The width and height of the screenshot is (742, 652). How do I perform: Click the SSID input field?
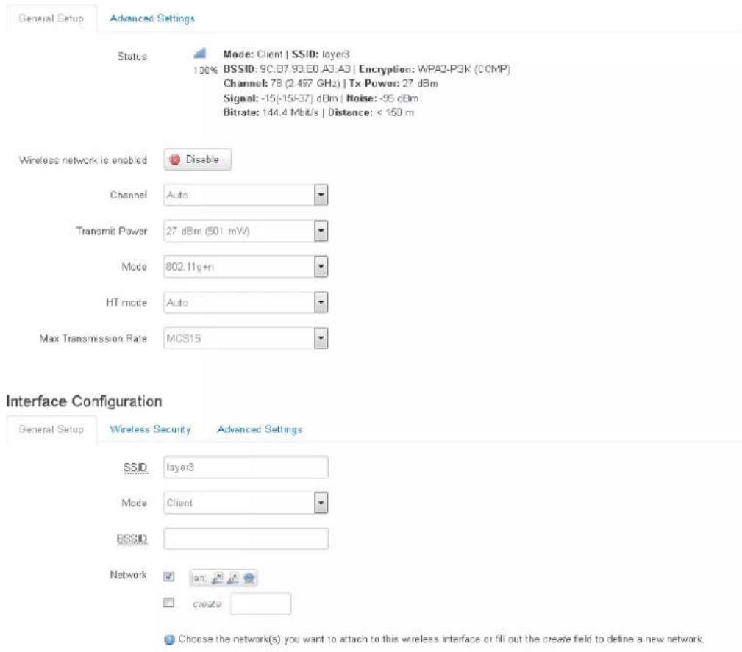pyautogui.click(x=246, y=467)
